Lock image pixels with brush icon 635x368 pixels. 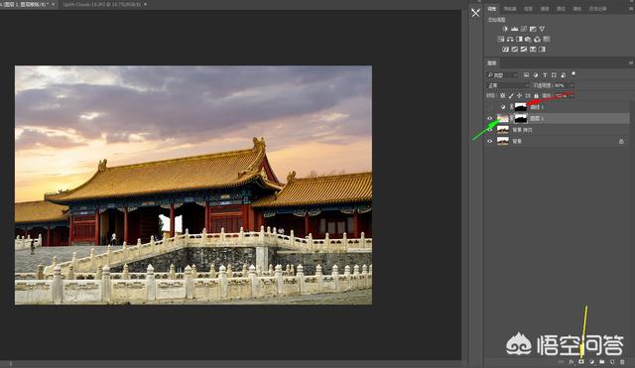511,95
